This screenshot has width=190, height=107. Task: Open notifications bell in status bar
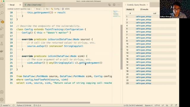pos(176,105)
